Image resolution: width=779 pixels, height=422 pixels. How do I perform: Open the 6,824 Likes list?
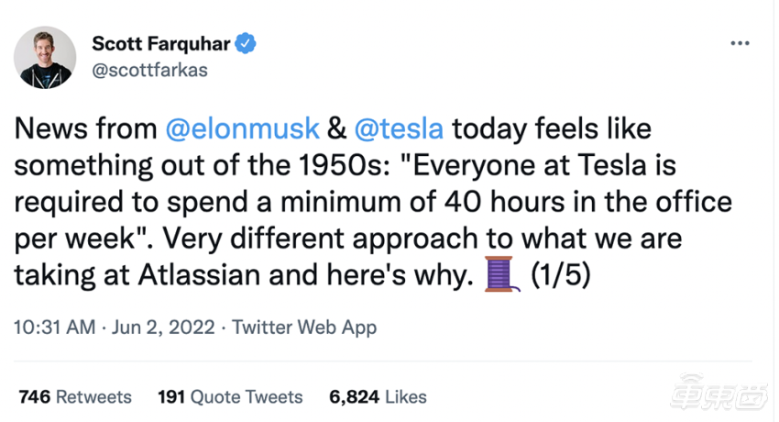coord(378,397)
